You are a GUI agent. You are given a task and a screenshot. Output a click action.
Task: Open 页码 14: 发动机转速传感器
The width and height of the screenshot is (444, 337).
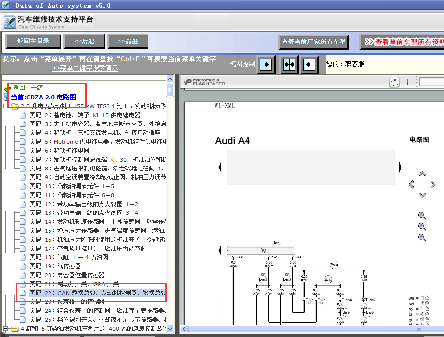(x=98, y=222)
